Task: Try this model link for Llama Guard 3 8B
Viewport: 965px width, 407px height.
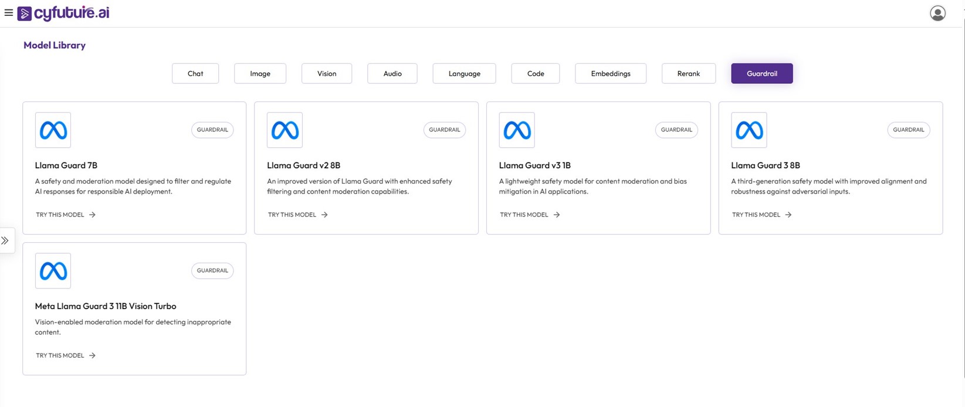Action: 761,215
